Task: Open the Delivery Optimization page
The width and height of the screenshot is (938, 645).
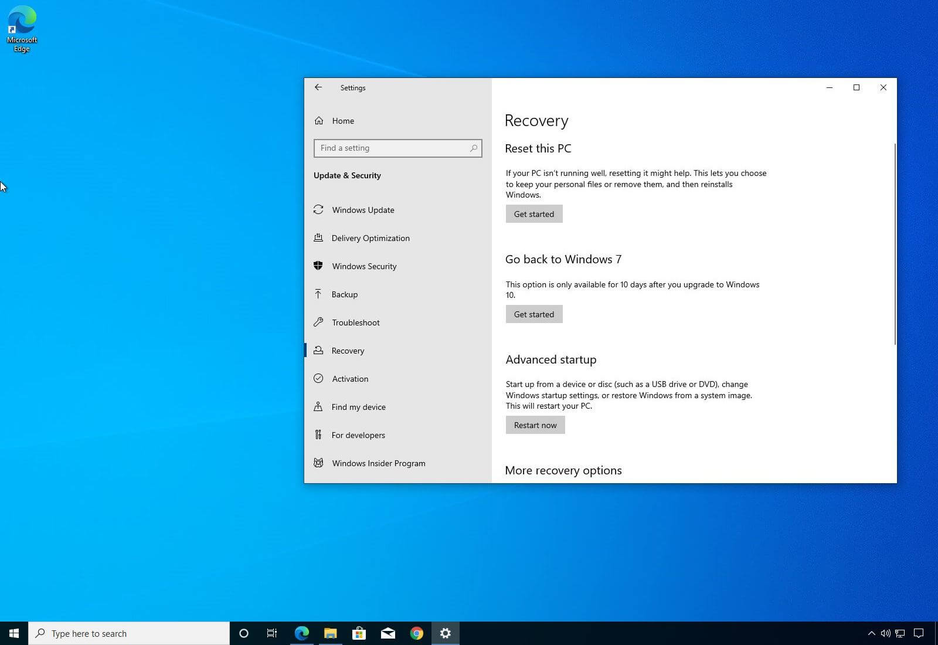Action: pyautogui.click(x=371, y=238)
